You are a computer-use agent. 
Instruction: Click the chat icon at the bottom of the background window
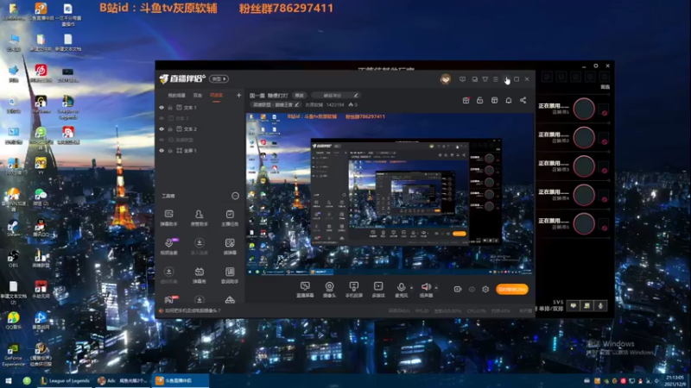point(574,305)
